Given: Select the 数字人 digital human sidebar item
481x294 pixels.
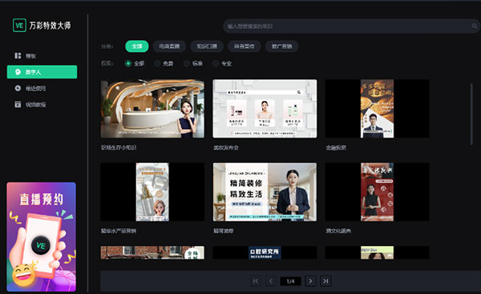Looking at the screenshot, I should point(42,72).
